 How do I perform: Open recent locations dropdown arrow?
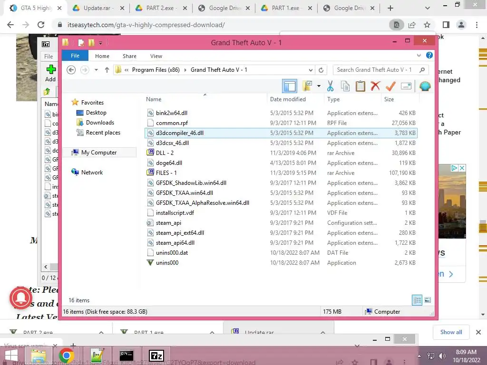(x=96, y=70)
